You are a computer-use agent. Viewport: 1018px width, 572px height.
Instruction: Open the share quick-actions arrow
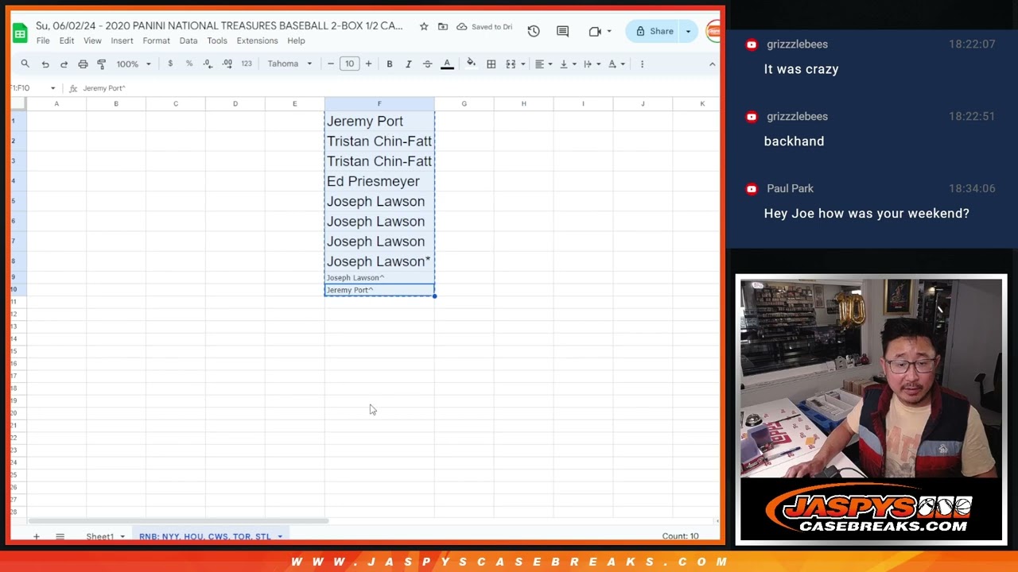[689, 31]
